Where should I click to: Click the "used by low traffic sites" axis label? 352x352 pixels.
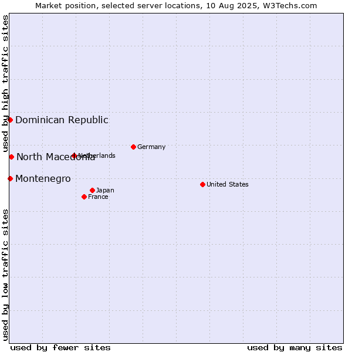tap(5, 275)
